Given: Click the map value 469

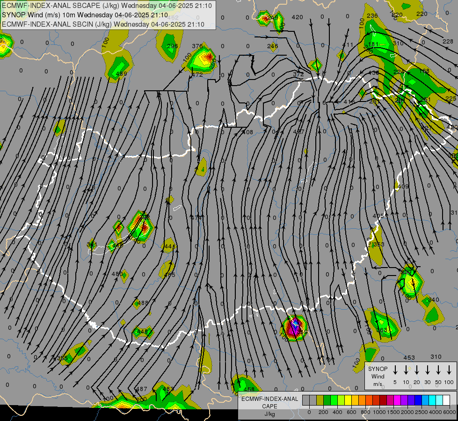Looking at the screenshot, I should point(121,73).
